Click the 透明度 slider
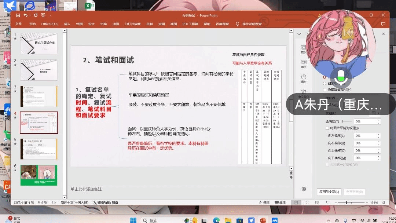Screen dimensions: 396x223 (x=347, y=121)
